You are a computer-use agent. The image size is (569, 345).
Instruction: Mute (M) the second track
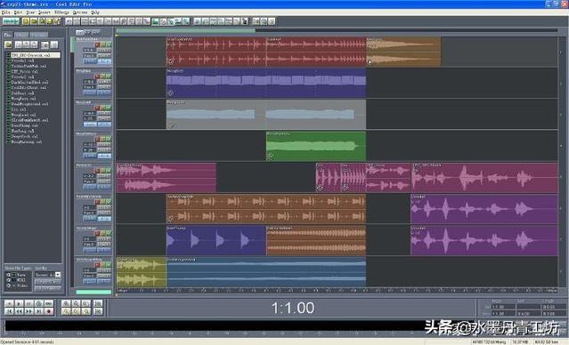click(109, 76)
